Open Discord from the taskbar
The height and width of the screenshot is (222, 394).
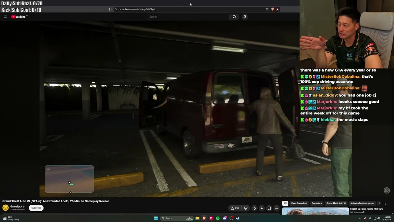point(225,218)
